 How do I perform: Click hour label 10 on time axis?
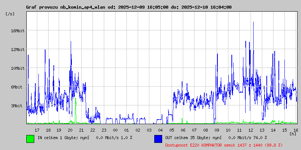coord(228,130)
